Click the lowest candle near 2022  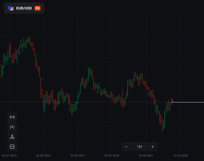(x=162, y=125)
